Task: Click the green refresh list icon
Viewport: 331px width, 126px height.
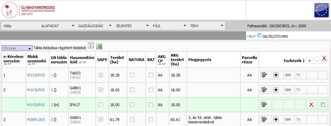Action: (90, 46)
